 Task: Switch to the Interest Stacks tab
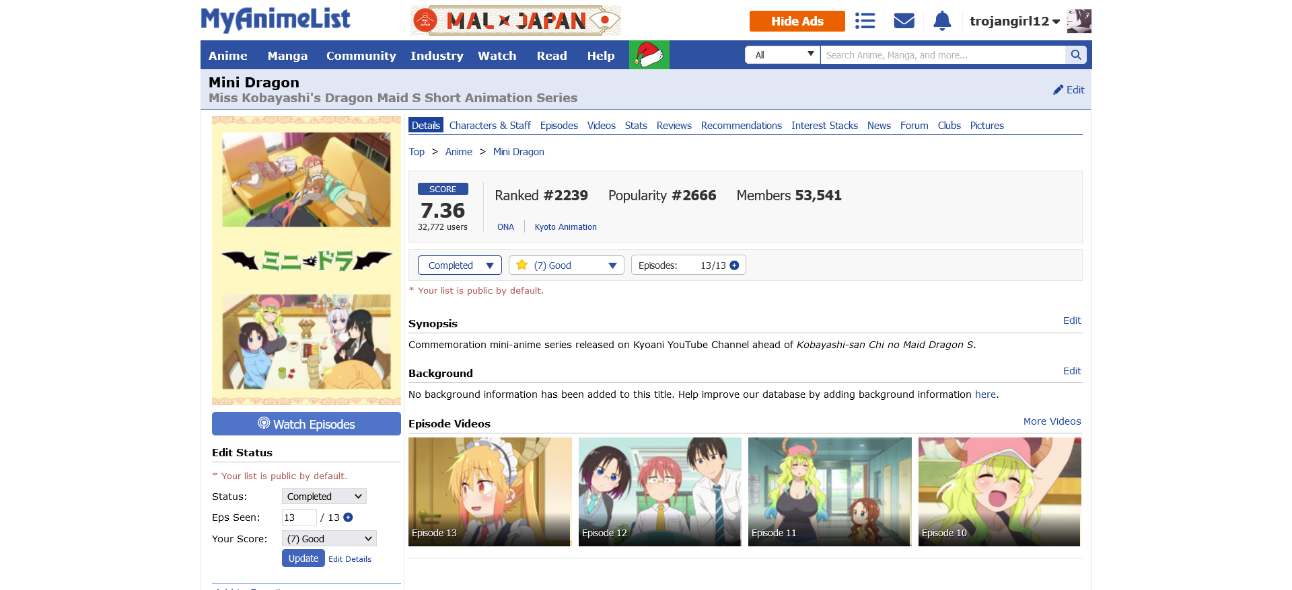(x=824, y=126)
